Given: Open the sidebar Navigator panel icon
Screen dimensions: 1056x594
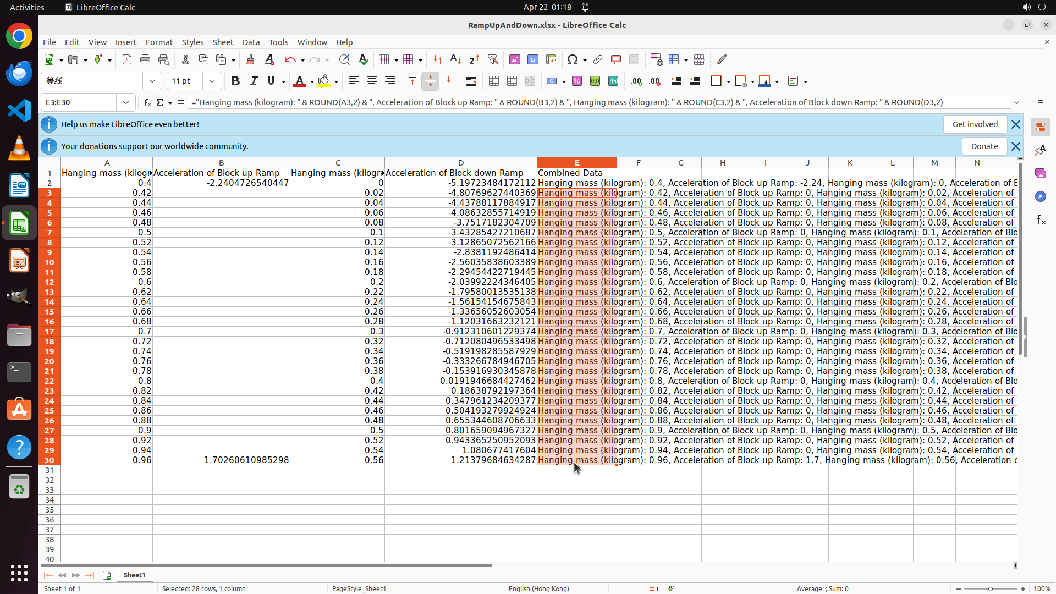Looking at the screenshot, I should coord(1040,196).
